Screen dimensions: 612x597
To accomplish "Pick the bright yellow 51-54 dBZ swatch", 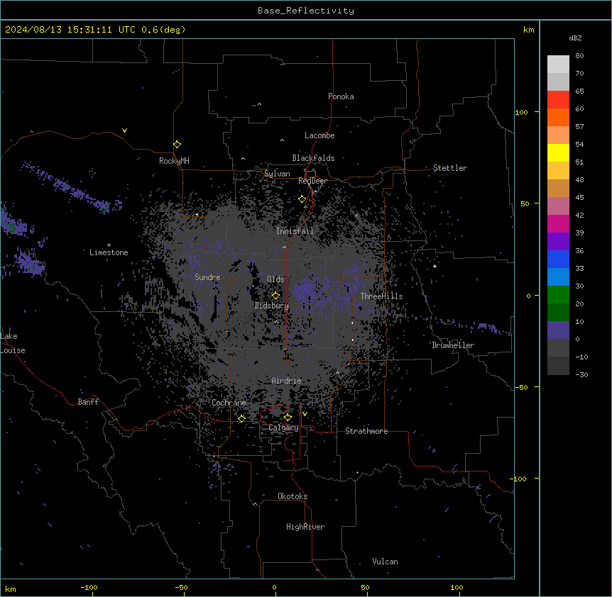I will (558, 152).
